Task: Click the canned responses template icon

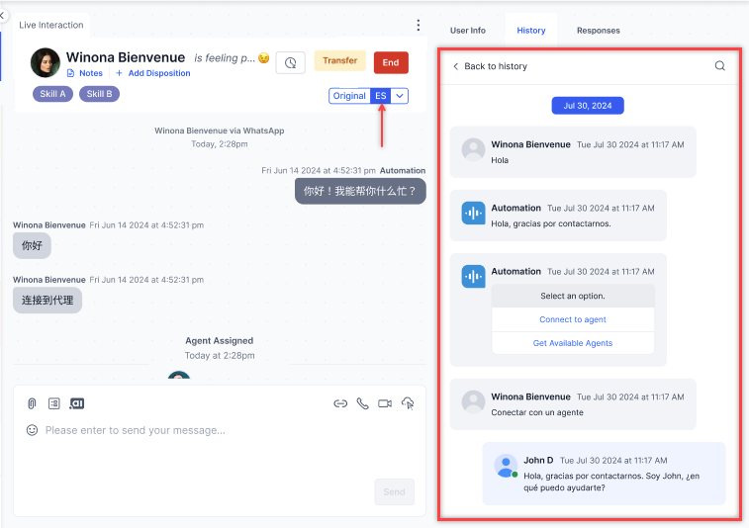Action: point(53,403)
